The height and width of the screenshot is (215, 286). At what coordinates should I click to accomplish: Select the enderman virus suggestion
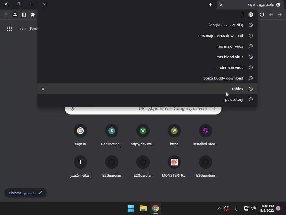[x=147, y=67]
